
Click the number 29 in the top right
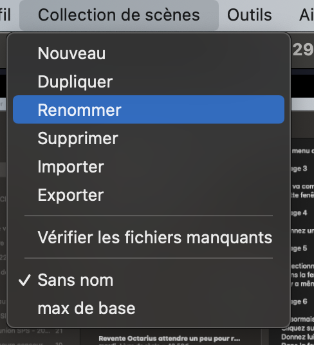pyautogui.click(x=303, y=50)
